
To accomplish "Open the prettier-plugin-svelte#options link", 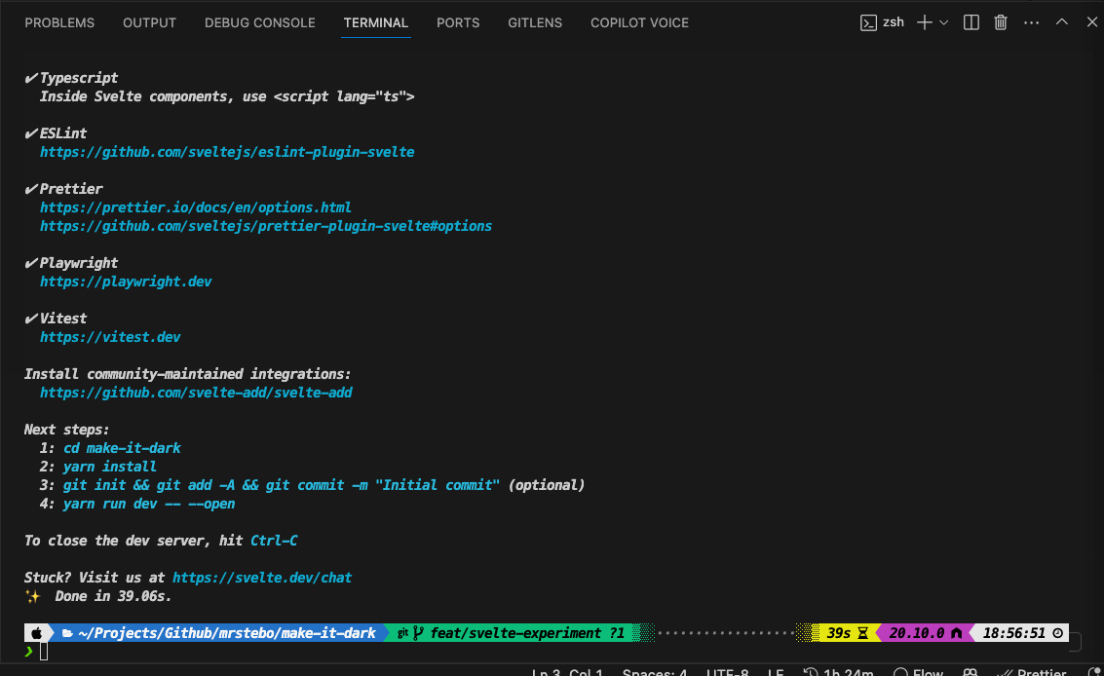I will tap(265, 226).
